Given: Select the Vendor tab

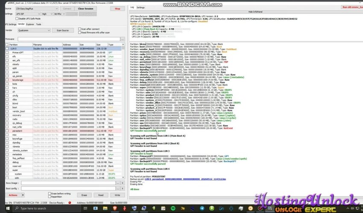Looking at the screenshot, I should (x=21, y=24).
